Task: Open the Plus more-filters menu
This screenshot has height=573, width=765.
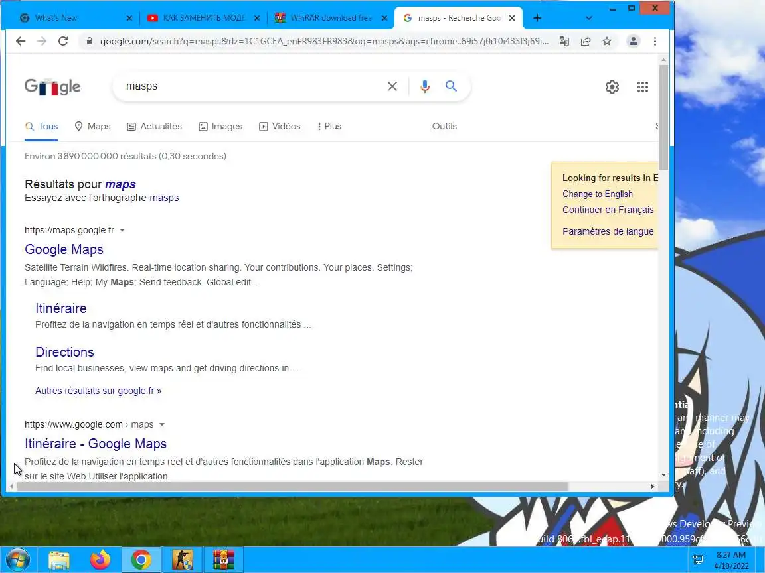Action: (329, 126)
